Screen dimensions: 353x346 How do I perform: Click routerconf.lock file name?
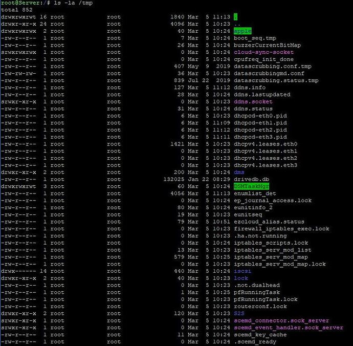260,307
